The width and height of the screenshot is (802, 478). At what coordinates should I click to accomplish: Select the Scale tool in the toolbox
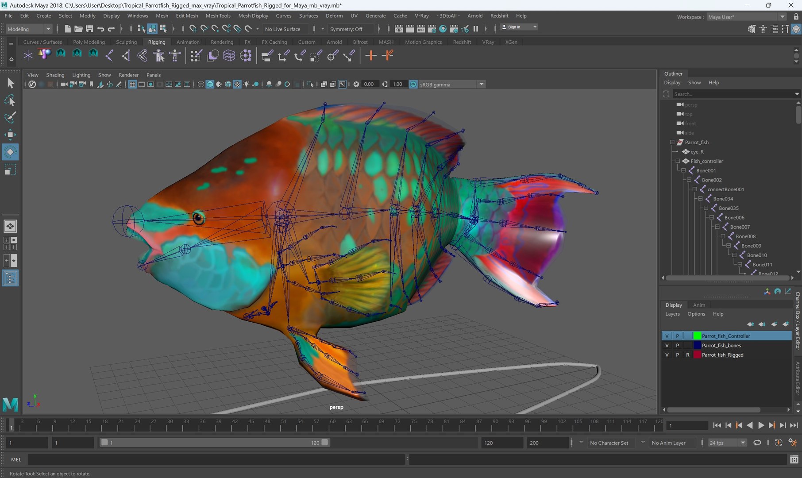click(x=10, y=169)
